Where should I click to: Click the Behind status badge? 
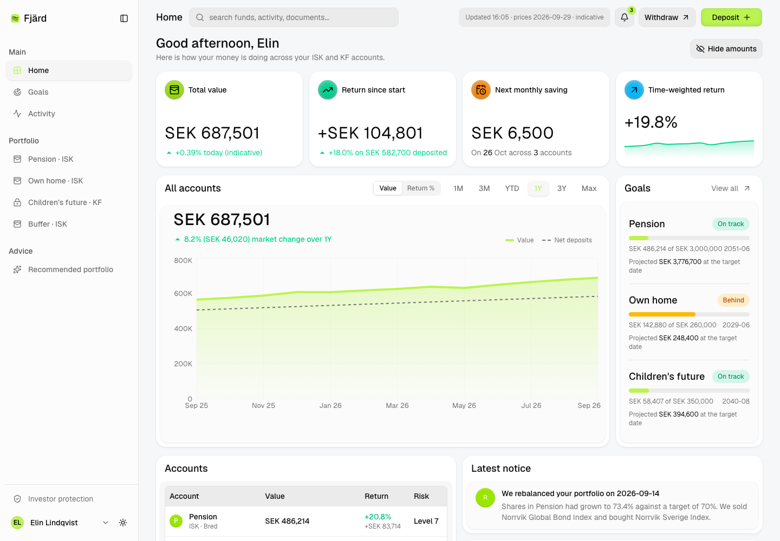click(733, 300)
